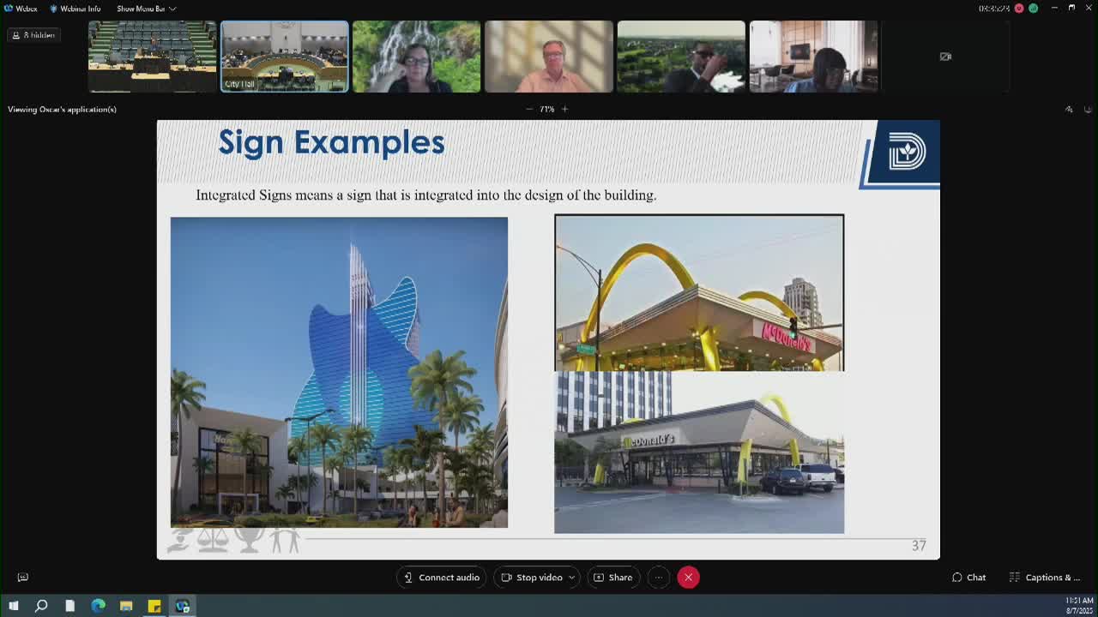Click the Share button

click(612, 578)
